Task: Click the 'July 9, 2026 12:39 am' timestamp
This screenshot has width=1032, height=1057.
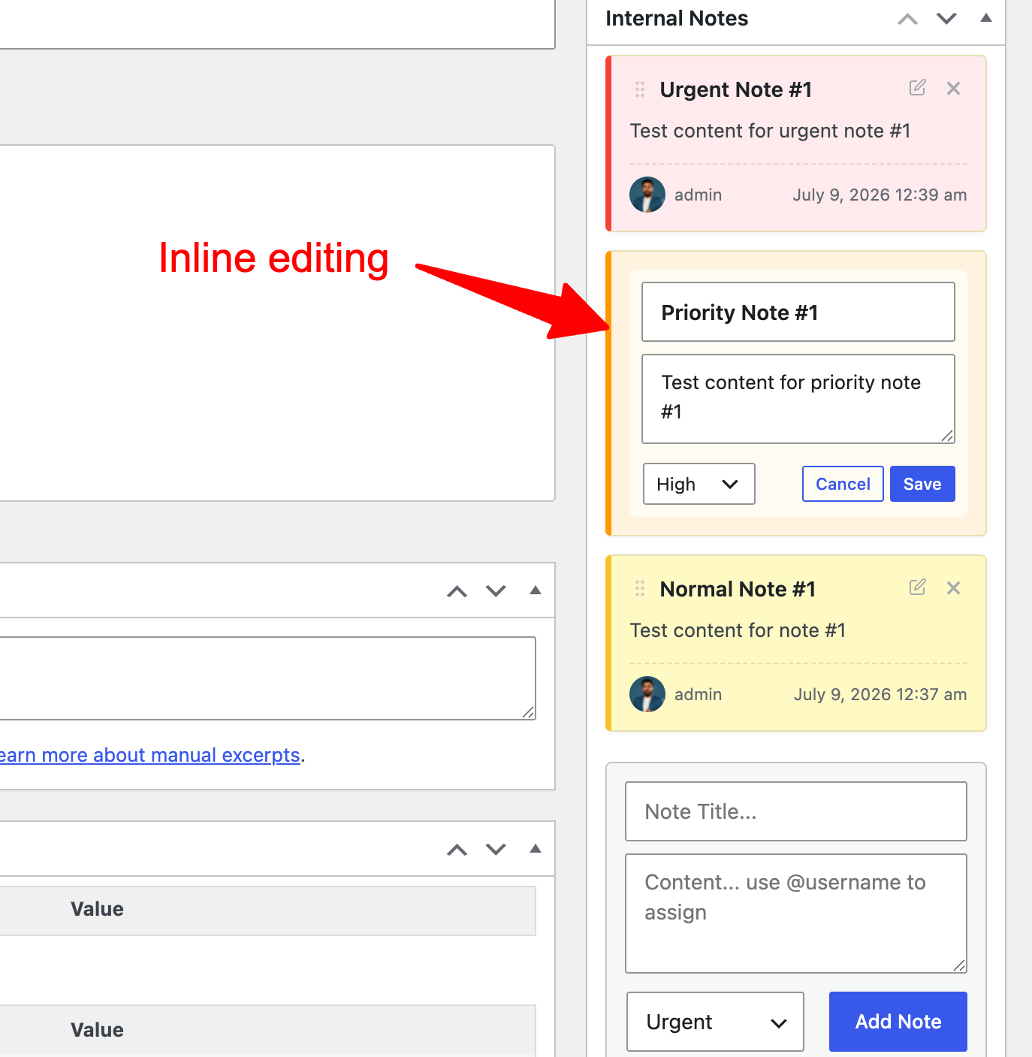Action: (880, 195)
